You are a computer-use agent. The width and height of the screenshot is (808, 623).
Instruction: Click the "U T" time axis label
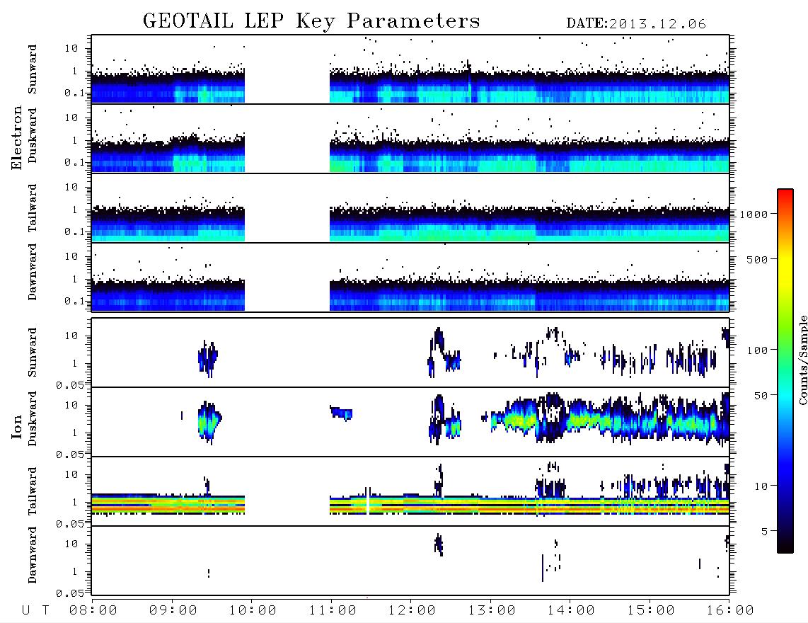35,611
